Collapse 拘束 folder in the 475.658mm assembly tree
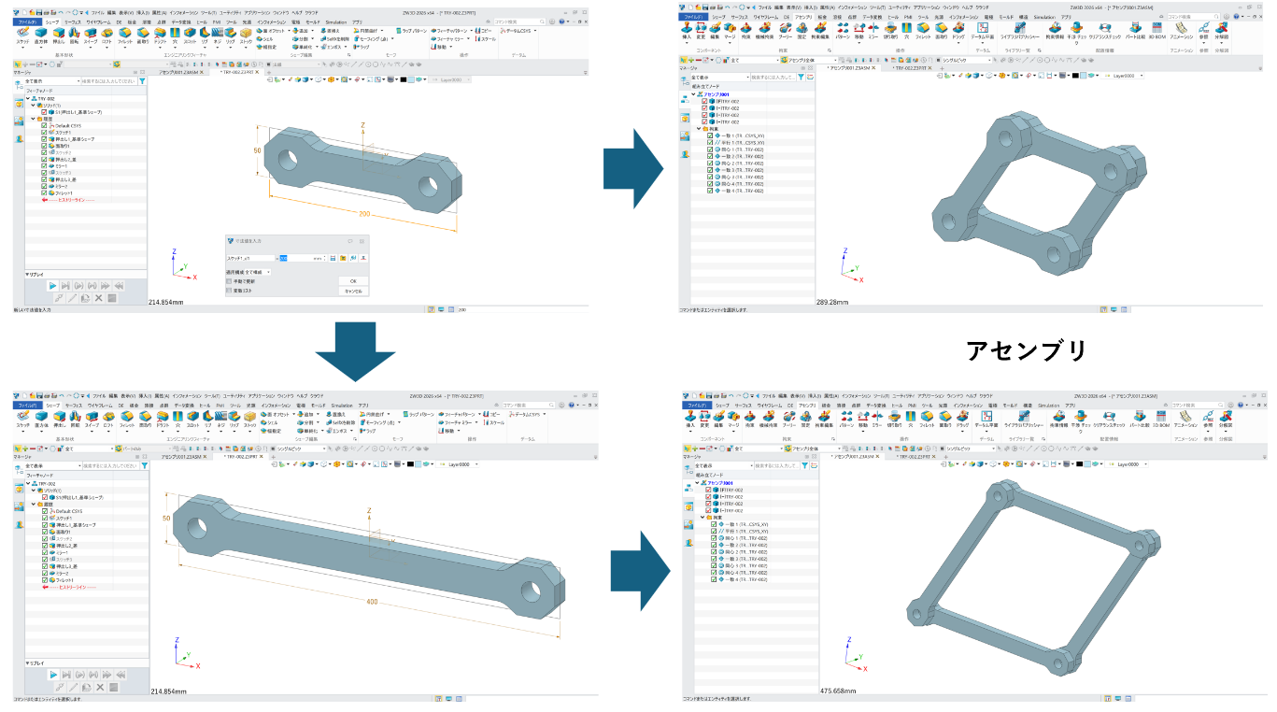This screenshot has height=712, width=1277. tap(703, 518)
